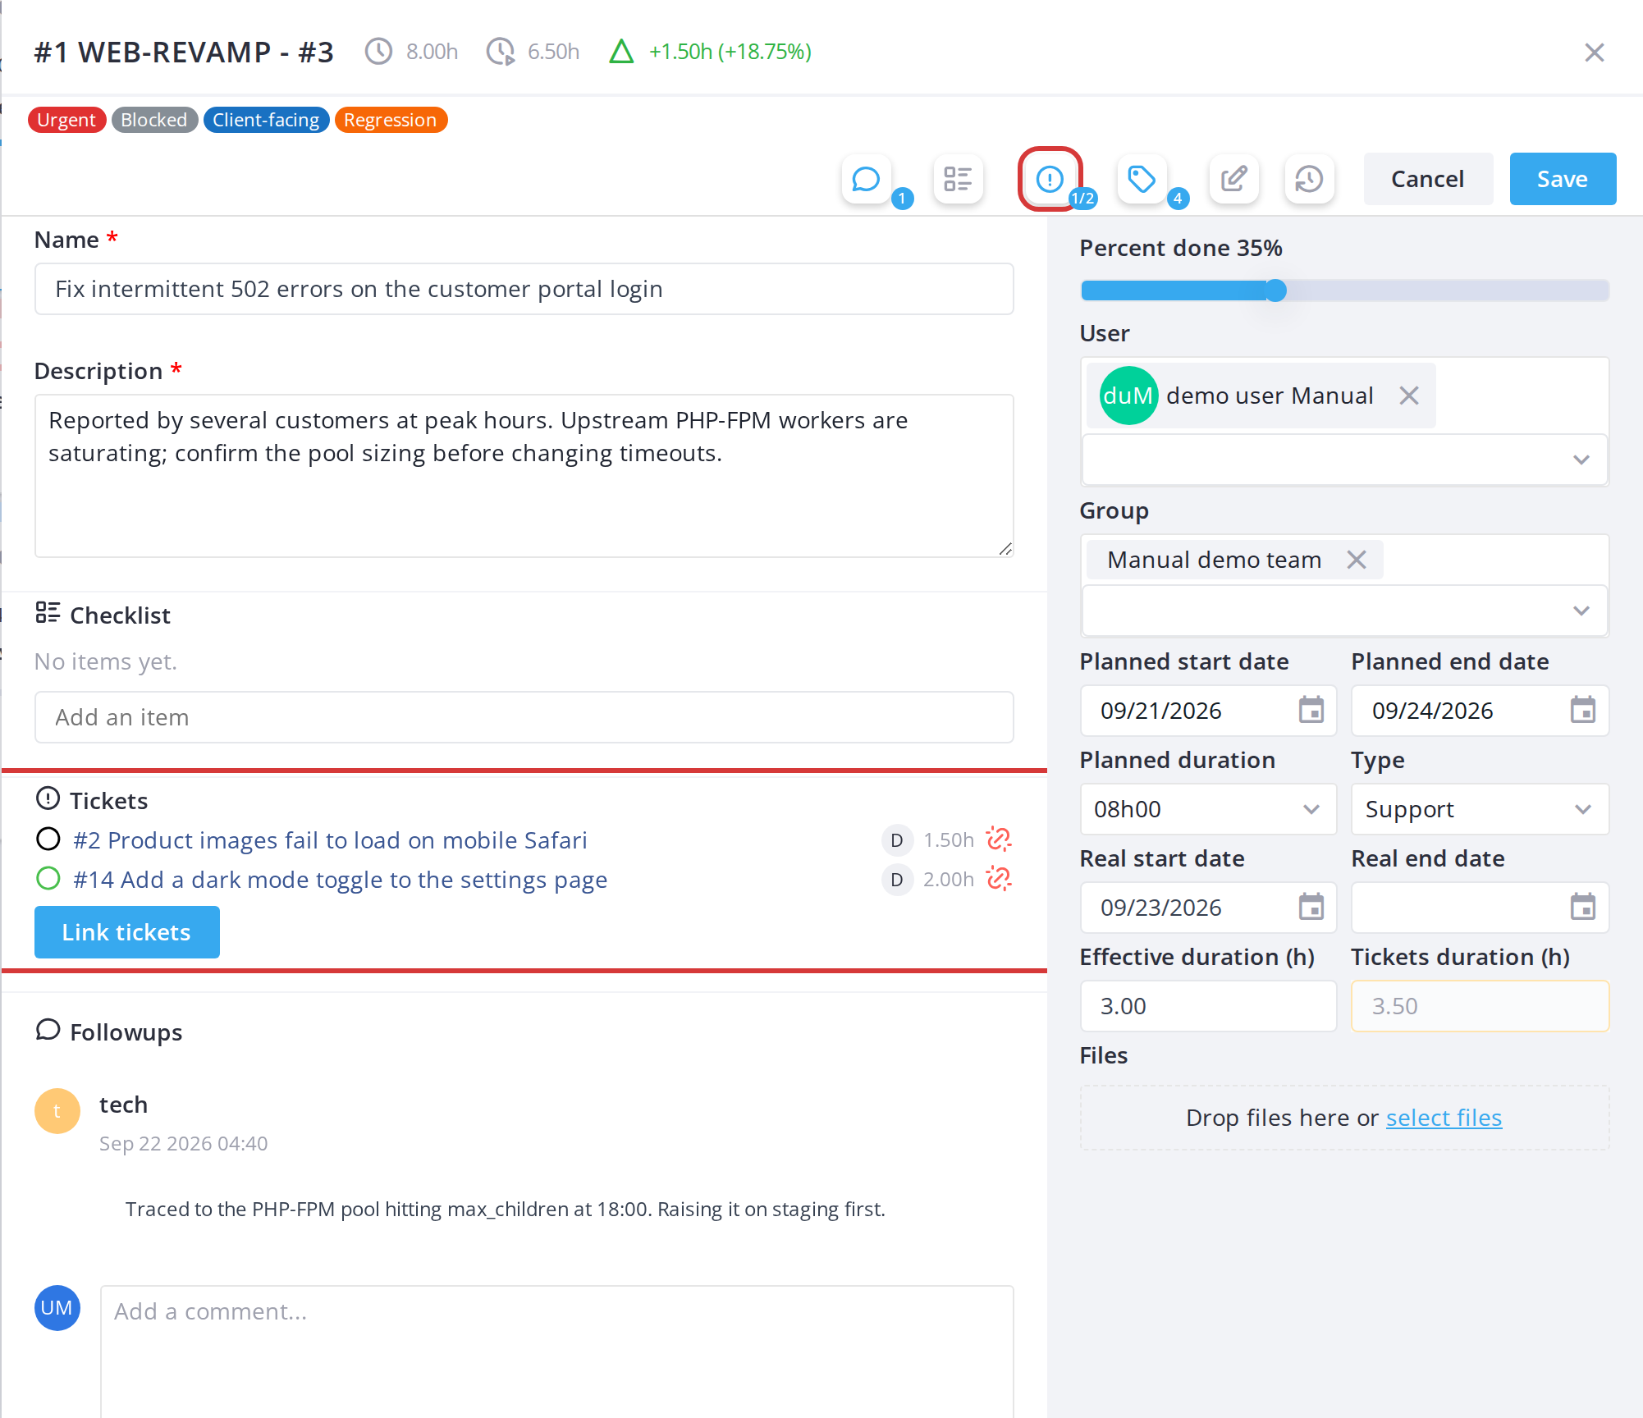Screen dimensions: 1643x1418
Task: Click the UM avatar beside comment box
Action: pyautogui.click(x=57, y=1308)
